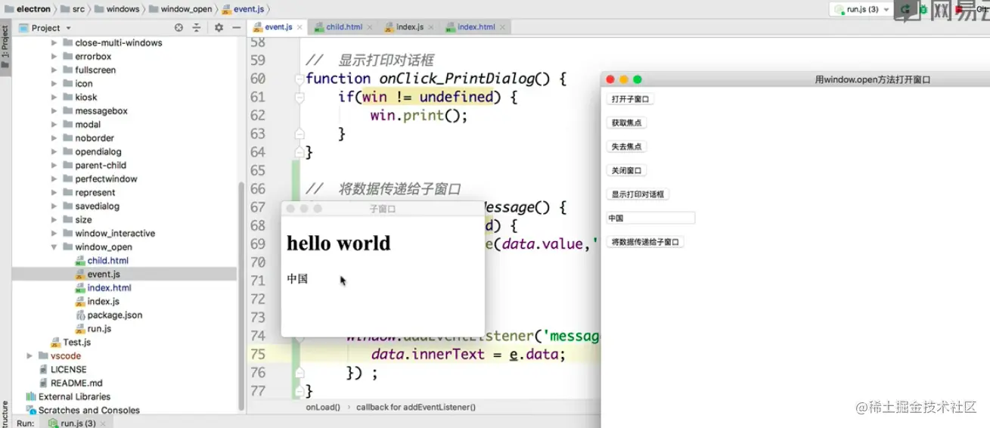Viewport: 990px width, 428px height.
Task: Click the Test.js file icon
Action: pyautogui.click(x=56, y=343)
